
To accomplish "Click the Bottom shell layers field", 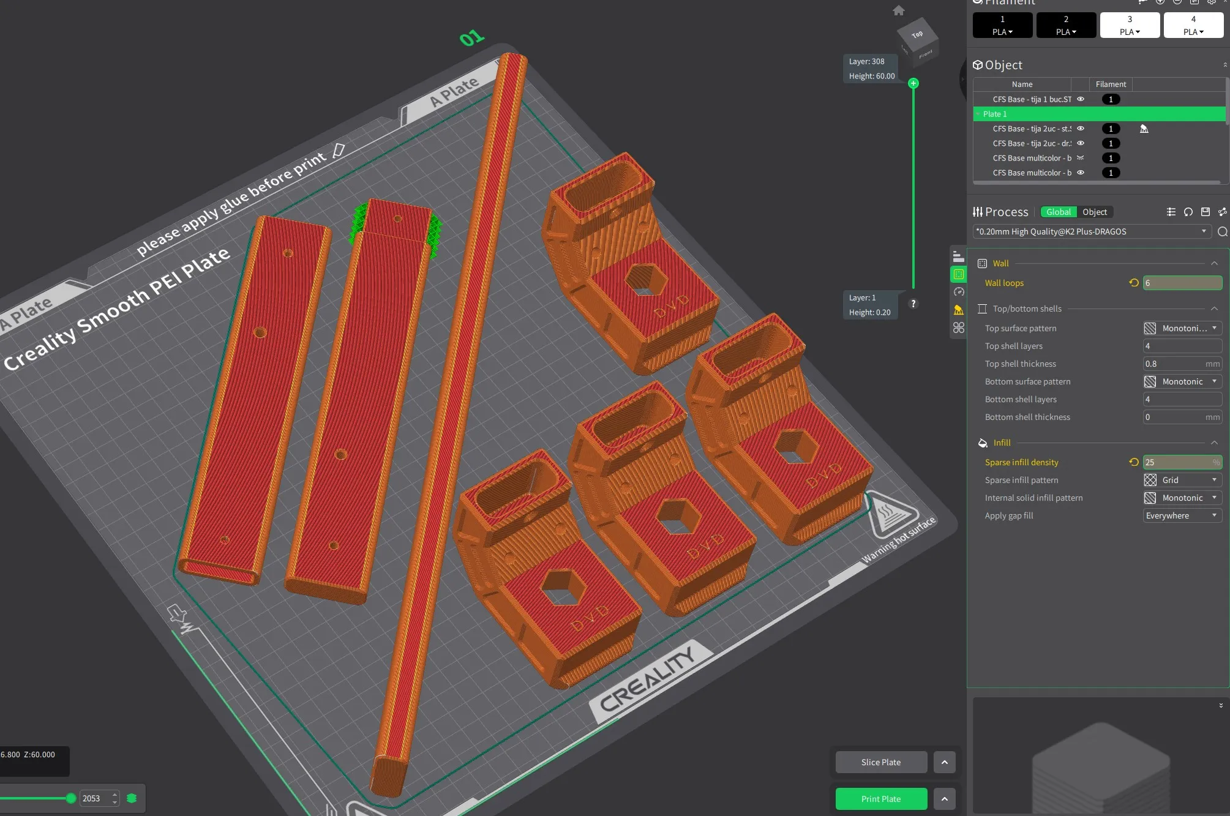I will [1182, 399].
